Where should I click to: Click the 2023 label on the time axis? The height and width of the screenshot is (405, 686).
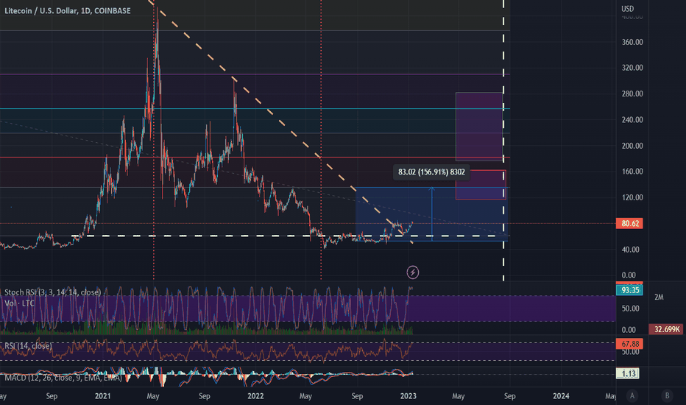(x=409, y=396)
